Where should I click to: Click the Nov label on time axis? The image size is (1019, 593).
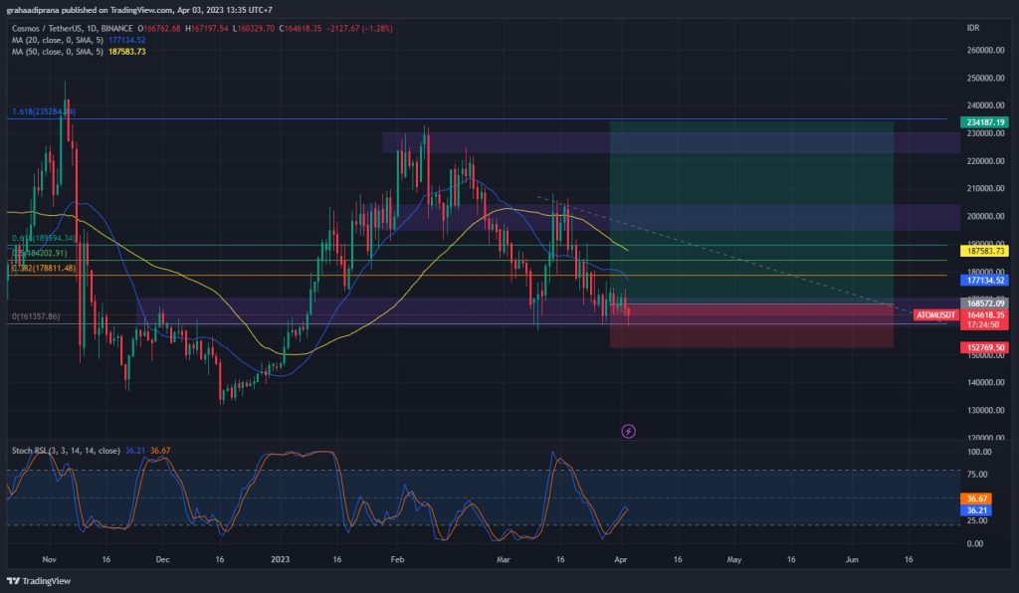tap(50, 559)
